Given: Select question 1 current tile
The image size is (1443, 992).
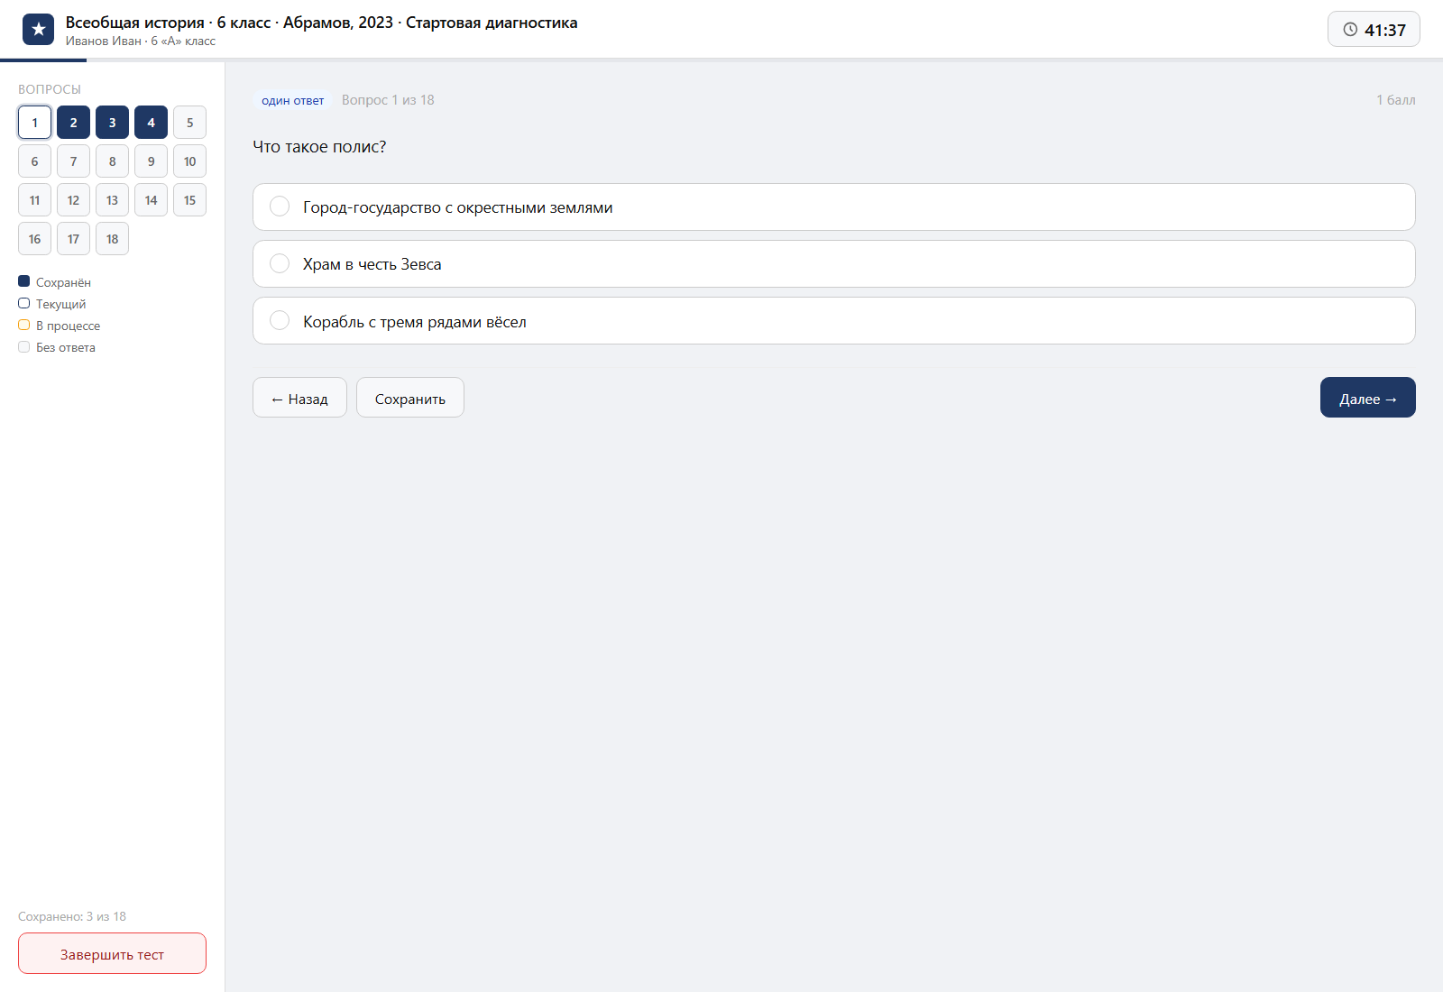Looking at the screenshot, I should [34, 123].
